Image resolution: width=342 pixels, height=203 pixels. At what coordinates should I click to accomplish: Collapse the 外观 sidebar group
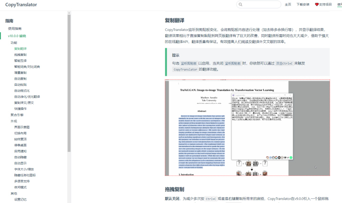tap(14, 121)
